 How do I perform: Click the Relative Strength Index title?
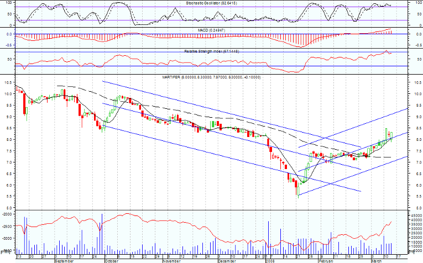(x=211, y=51)
